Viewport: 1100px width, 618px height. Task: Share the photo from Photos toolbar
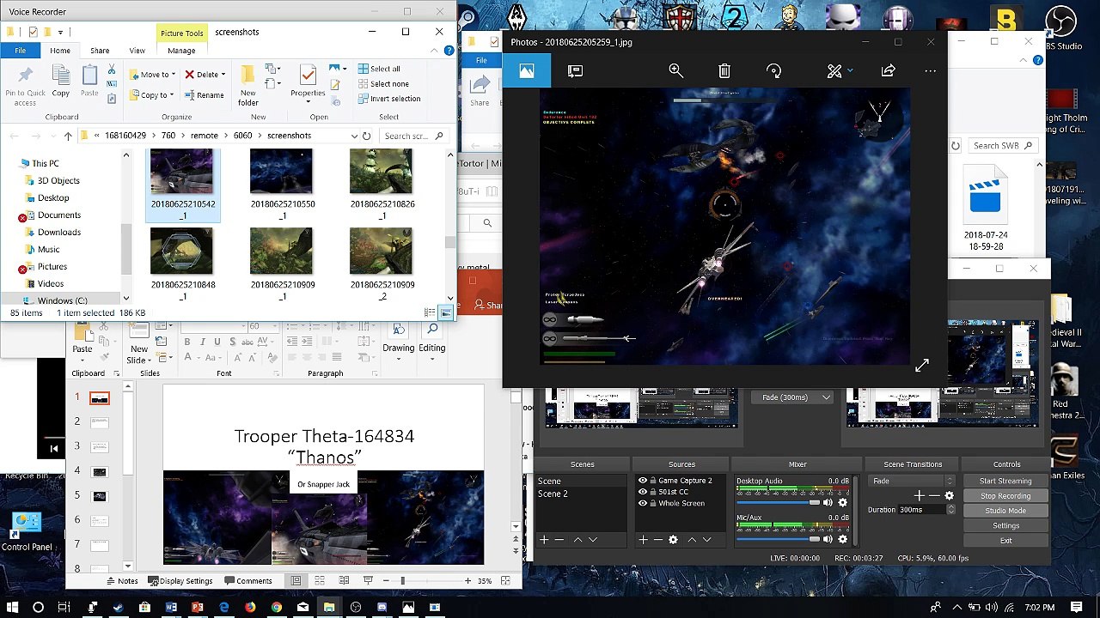point(888,71)
